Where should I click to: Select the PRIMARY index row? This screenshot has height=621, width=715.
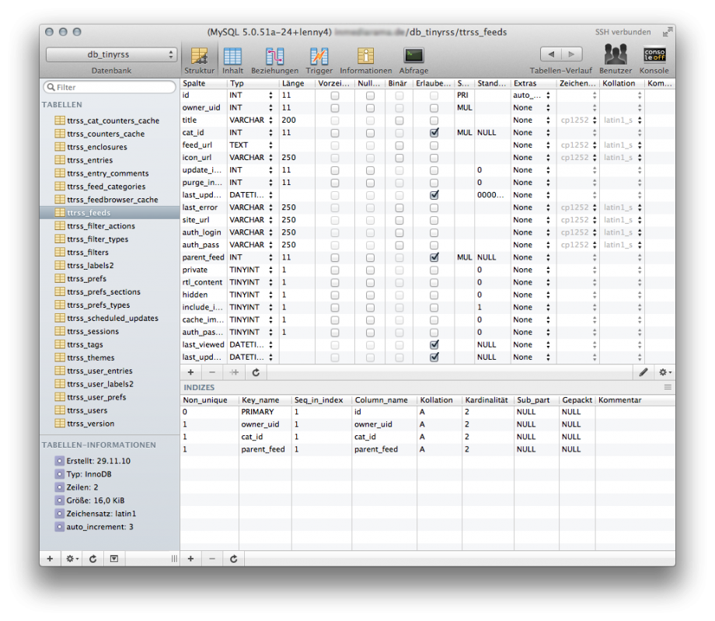pos(427,412)
